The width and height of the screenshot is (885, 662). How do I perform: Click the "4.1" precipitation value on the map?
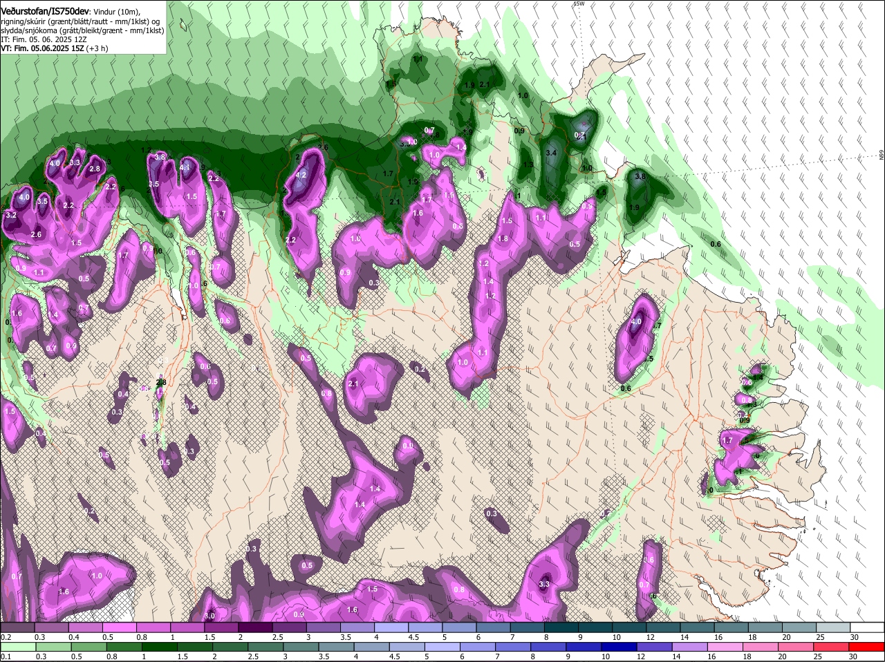point(185,167)
